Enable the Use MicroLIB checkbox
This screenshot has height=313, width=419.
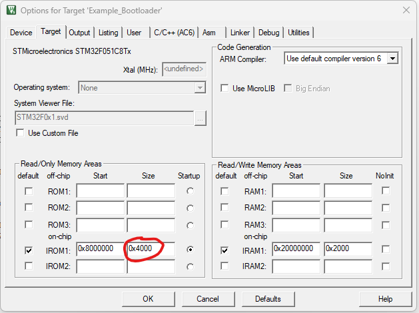point(224,89)
